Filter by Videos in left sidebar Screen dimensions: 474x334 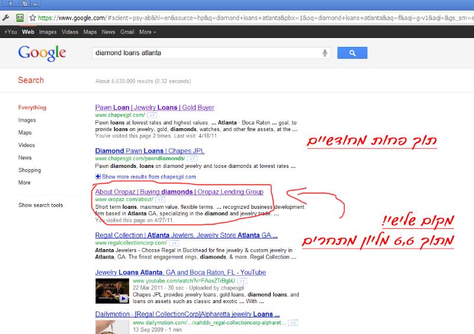click(27, 145)
